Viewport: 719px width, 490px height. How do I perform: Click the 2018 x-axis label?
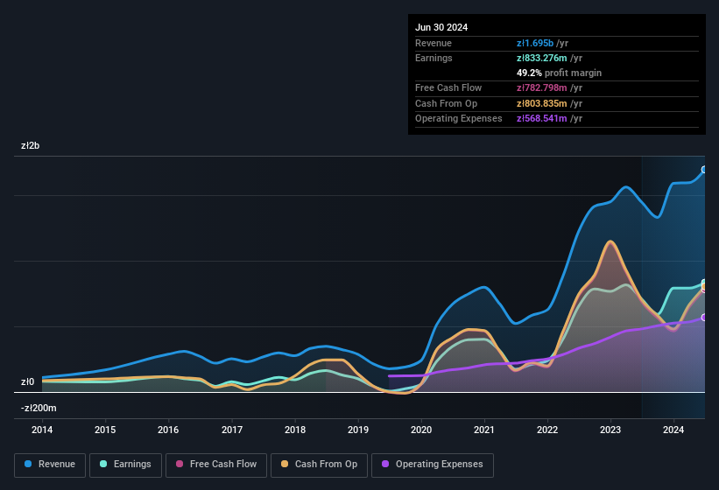click(295, 430)
